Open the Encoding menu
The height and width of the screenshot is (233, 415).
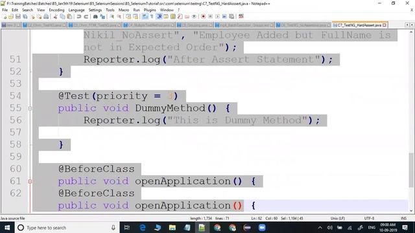pos(56,10)
